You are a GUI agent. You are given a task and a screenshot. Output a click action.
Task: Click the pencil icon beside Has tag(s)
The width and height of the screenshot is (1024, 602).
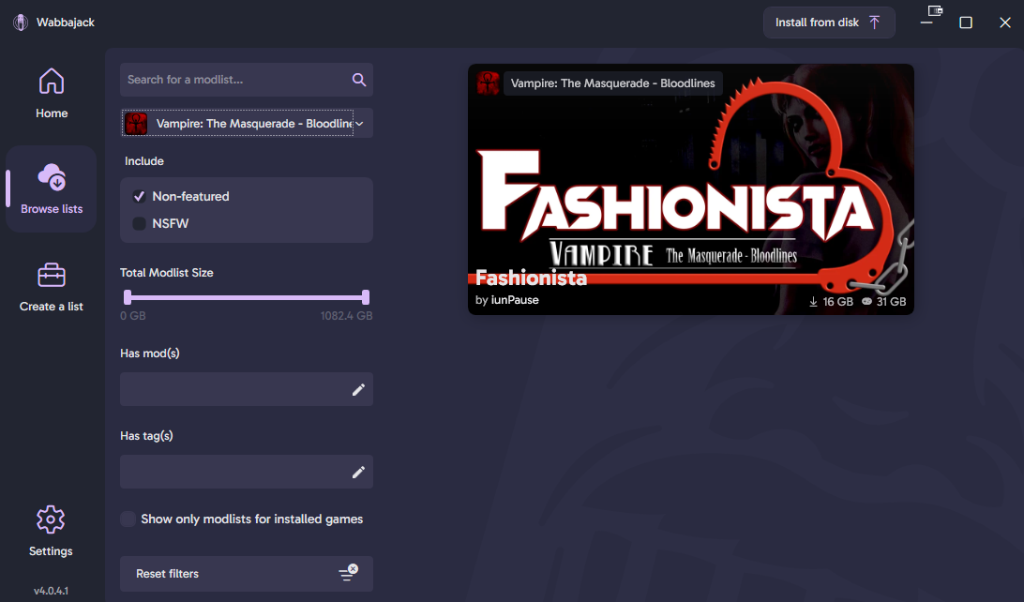pyautogui.click(x=358, y=472)
